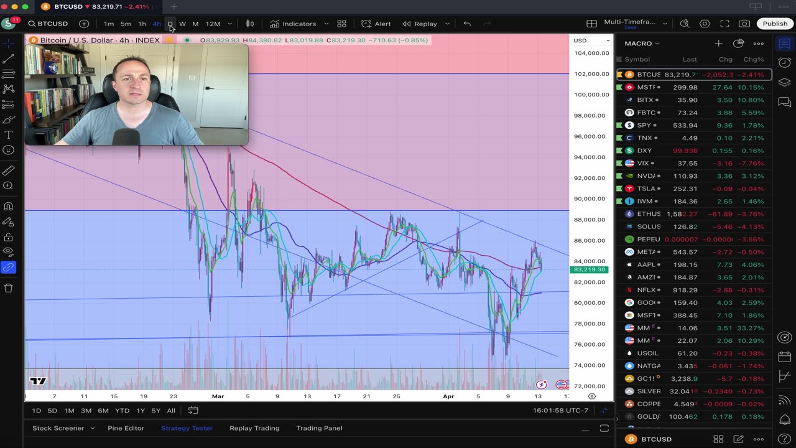The height and width of the screenshot is (448, 796).
Task: Toggle lock all drawing tools
Action: pyautogui.click(x=8, y=237)
